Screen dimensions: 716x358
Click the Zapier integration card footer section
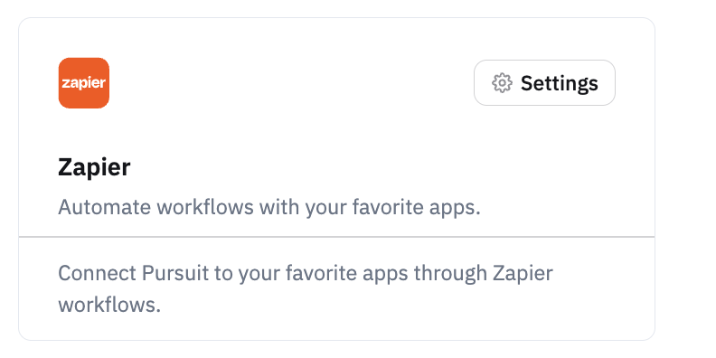click(x=336, y=288)
